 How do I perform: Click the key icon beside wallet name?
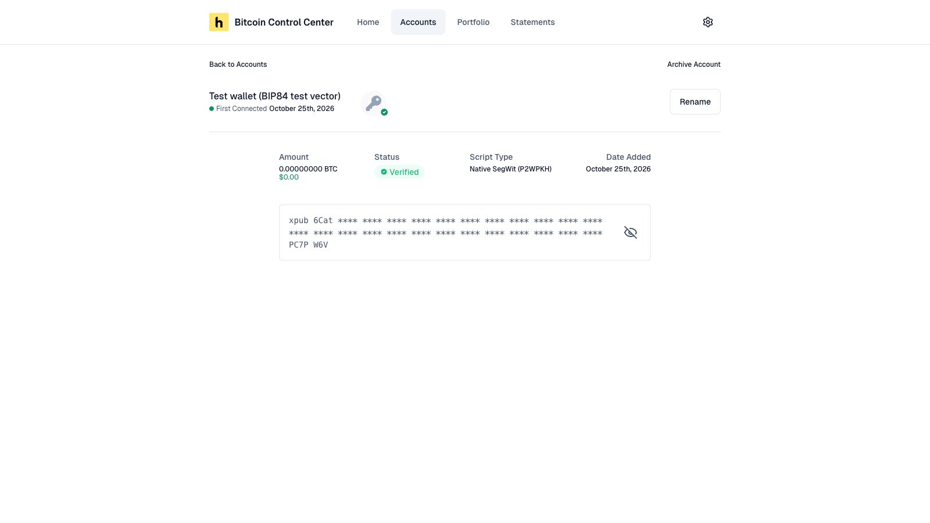[x=374, y=103]
